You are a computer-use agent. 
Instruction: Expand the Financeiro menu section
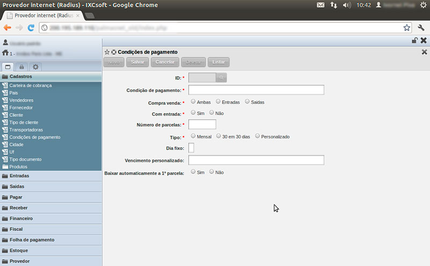(51, 219)
